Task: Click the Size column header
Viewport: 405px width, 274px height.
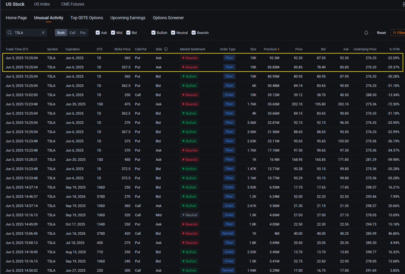Action: [x=253, y=49]
